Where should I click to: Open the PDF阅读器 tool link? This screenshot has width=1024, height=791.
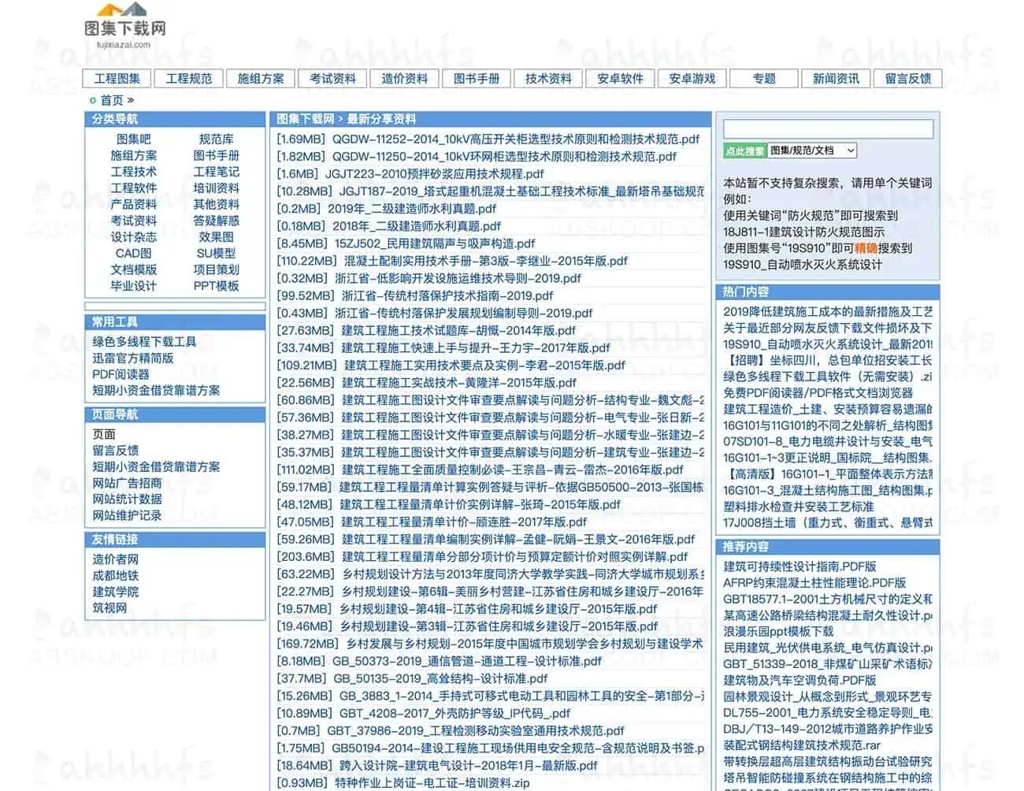point(121,374)
